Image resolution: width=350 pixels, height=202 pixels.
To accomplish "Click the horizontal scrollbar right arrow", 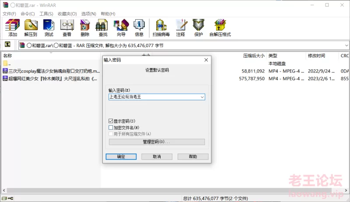I will coord(346,190).
